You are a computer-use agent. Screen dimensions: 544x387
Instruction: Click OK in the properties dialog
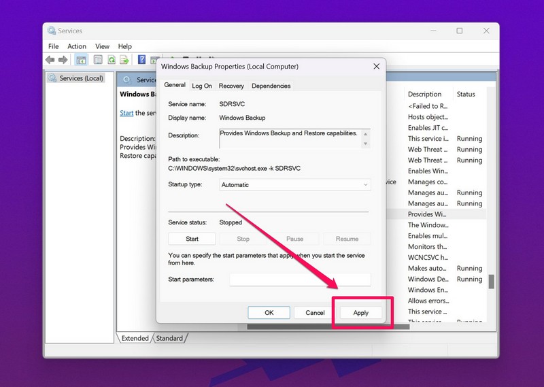tap(269, 313)
